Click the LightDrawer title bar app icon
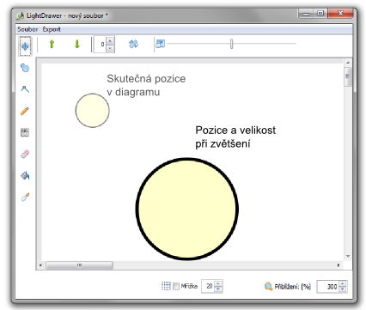 pyautogui.click(x=20, y=15)
